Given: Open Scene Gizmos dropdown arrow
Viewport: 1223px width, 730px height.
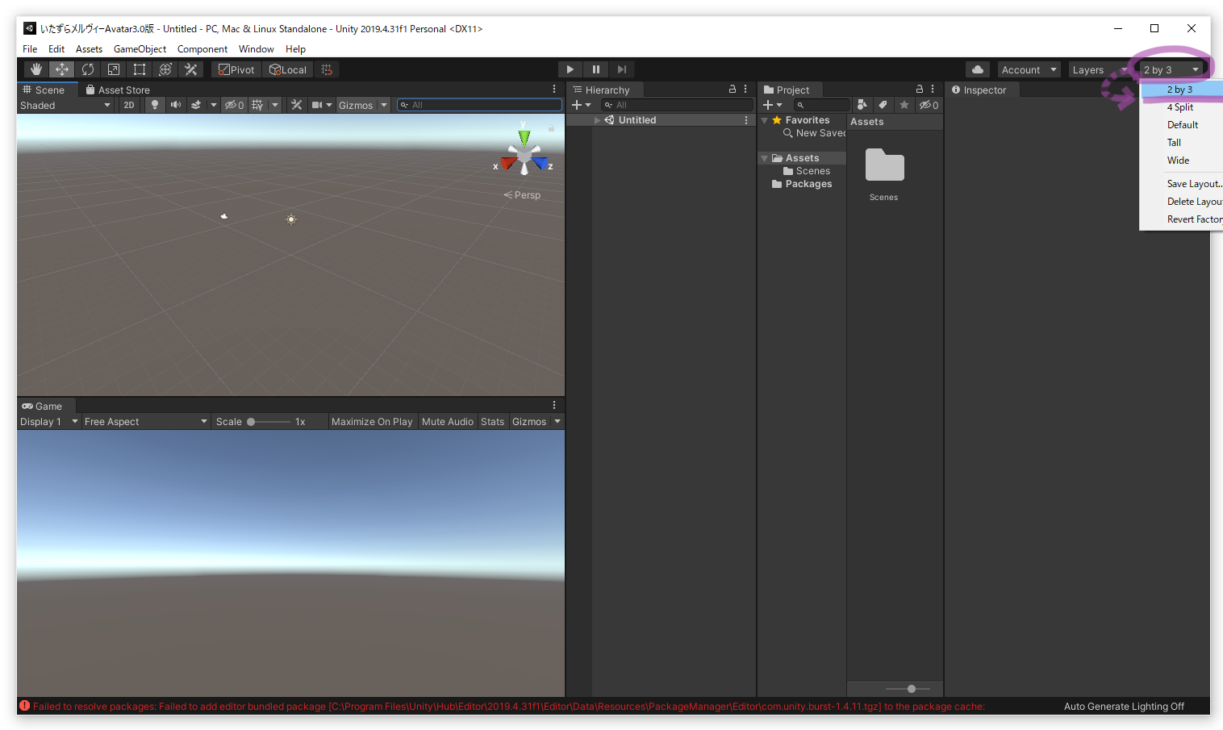Looking at the screenshot, I should [x=384, y=105].
